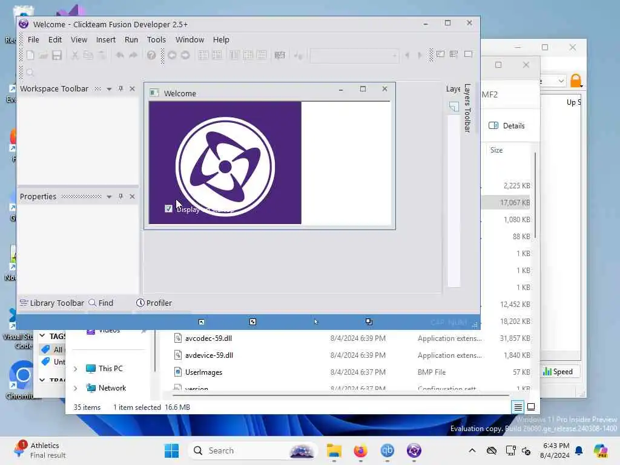
Task: Click the taskbar Search box
Action: pos(252,450)
